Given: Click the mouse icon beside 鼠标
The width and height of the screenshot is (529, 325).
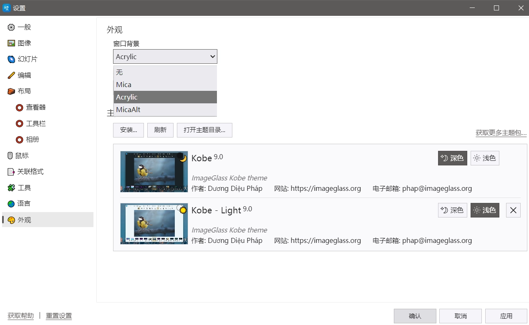Looking at the screenshot, I should (x=10, y=156).
